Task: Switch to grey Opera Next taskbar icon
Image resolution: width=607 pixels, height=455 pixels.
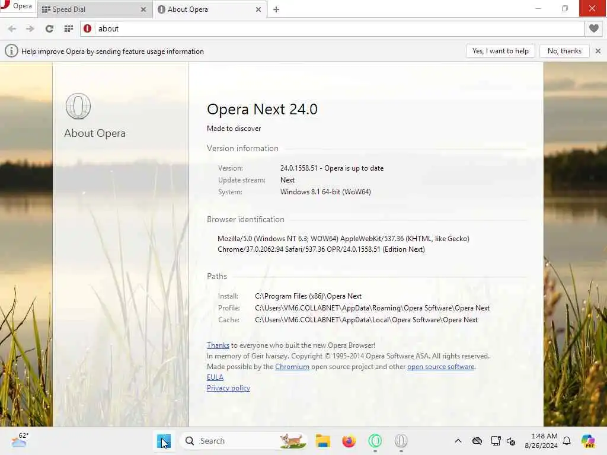Action: (401, 441)
